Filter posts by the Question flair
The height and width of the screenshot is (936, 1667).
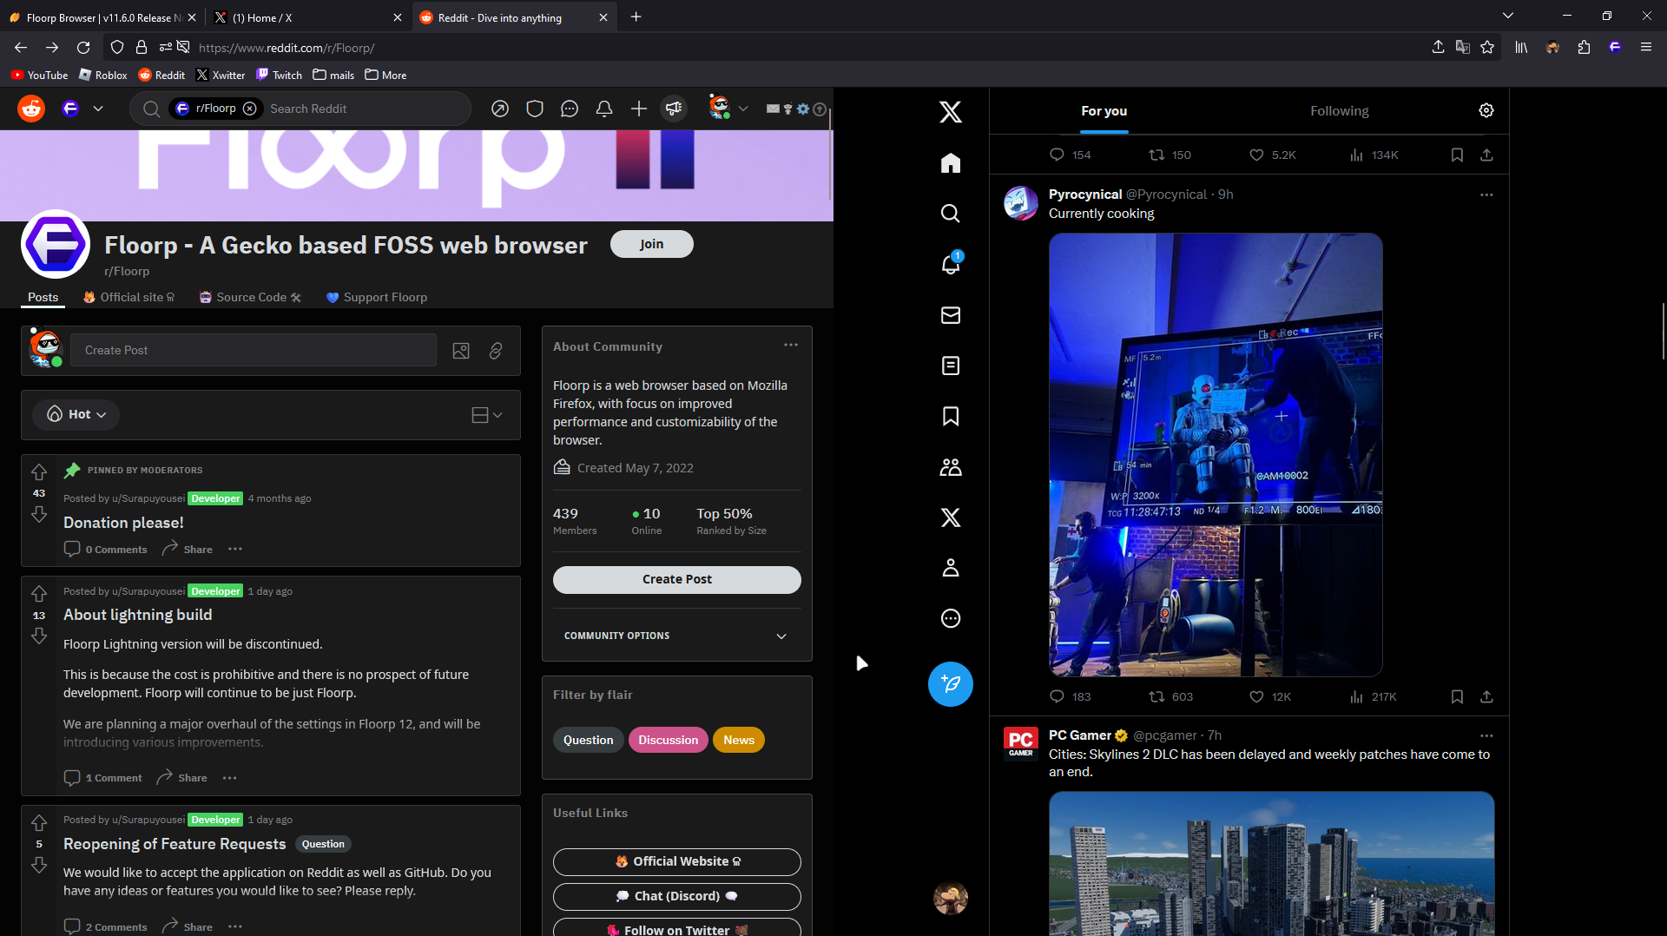[588, 740]
